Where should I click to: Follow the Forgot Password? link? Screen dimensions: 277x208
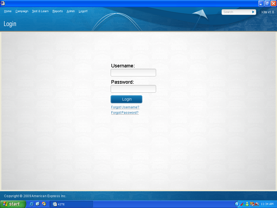pyautogui.click(x=125, y=113)
